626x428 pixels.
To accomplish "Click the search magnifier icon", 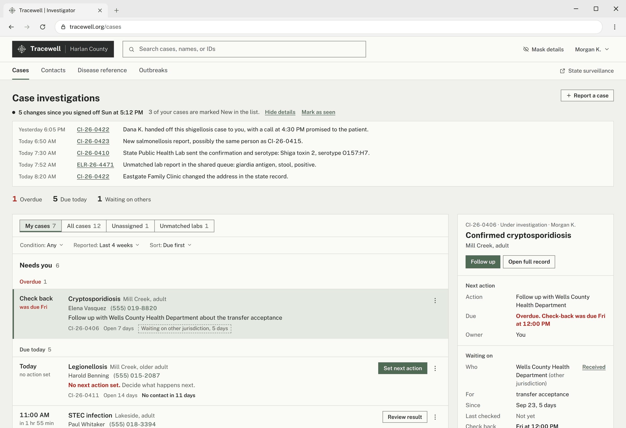I will point(131,49).
